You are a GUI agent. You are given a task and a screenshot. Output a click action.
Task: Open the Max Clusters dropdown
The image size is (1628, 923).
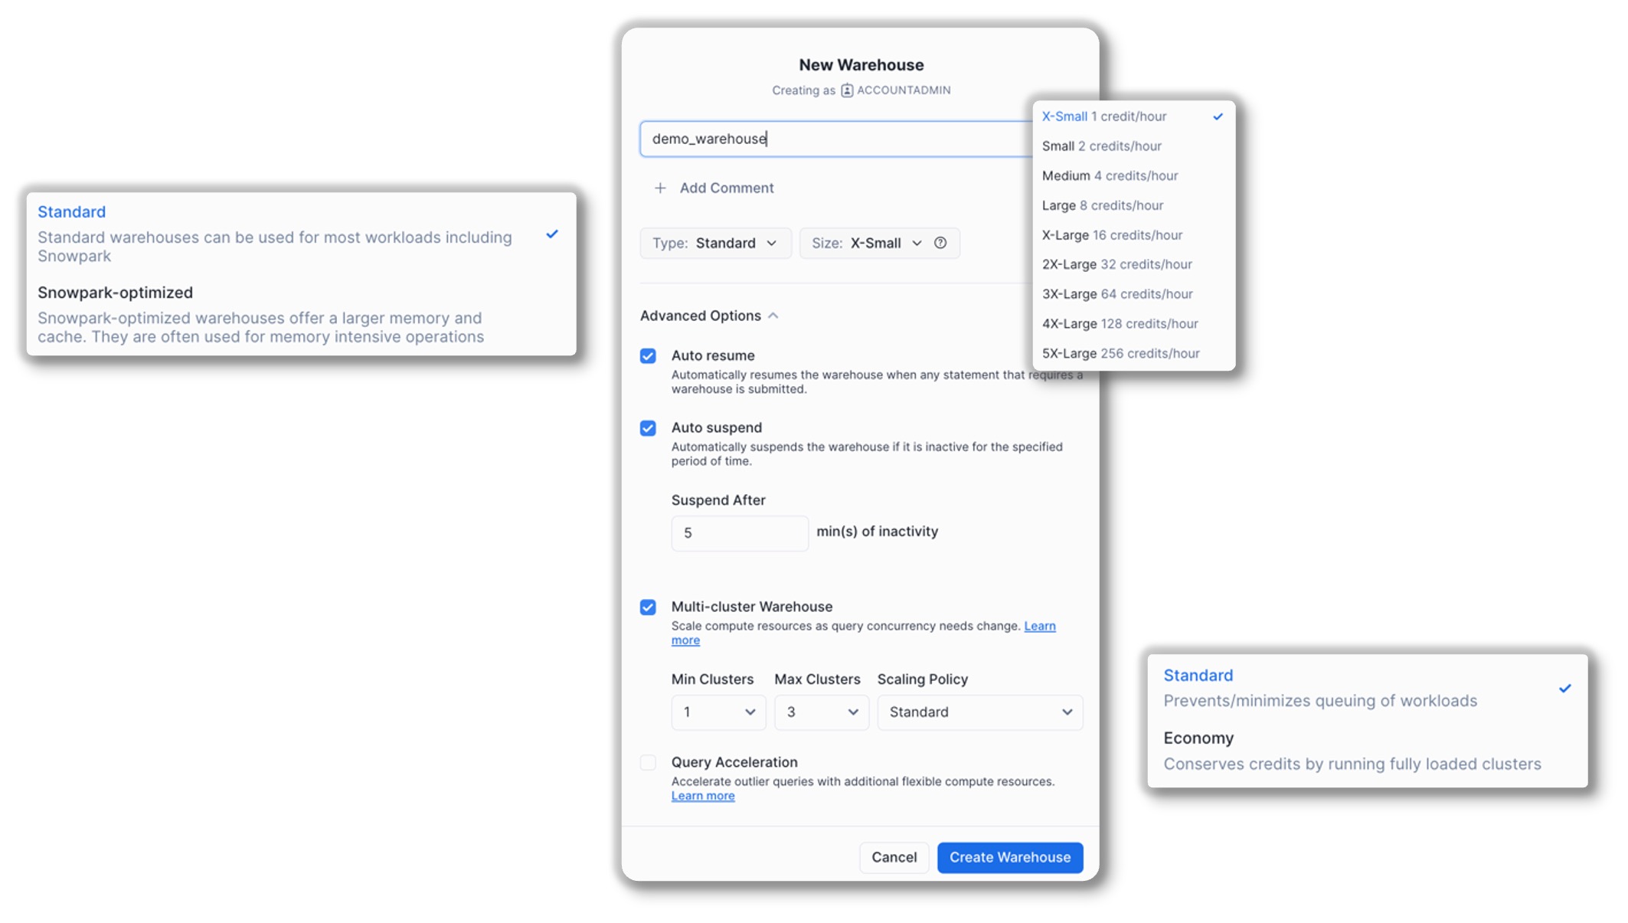[821, 712]
